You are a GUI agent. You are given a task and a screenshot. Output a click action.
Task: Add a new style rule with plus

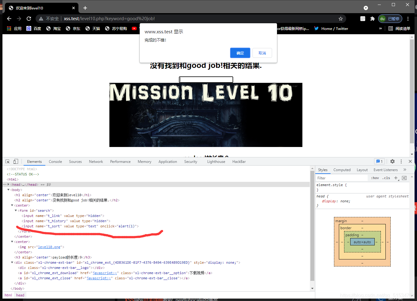(396, 178)
